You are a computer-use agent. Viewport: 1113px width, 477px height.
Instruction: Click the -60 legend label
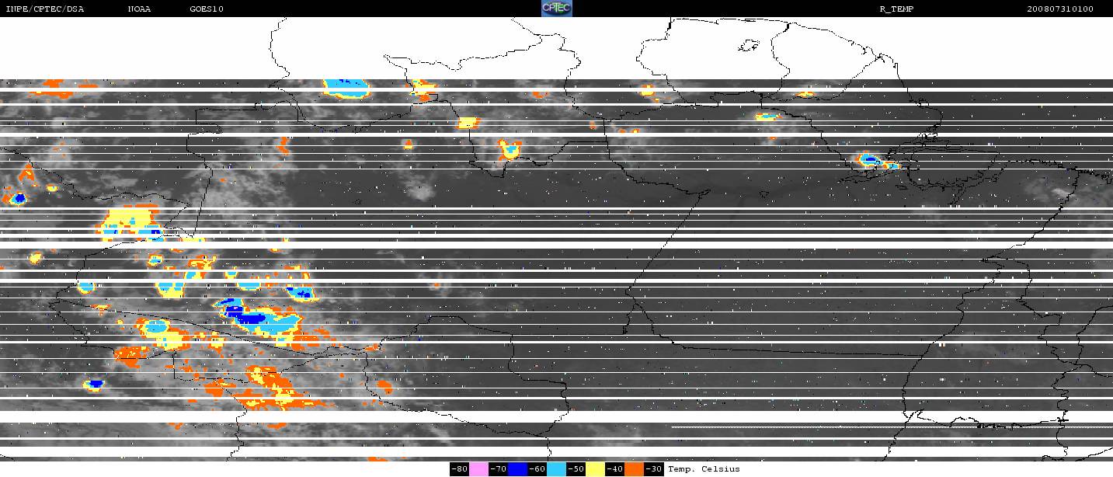(x=537, y=469)
